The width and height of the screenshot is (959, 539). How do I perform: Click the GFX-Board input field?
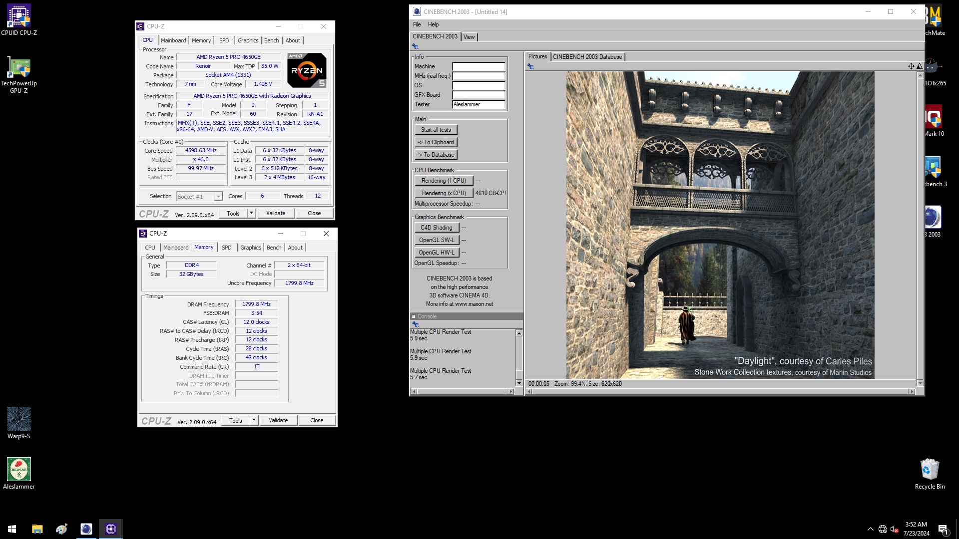[x=479, y=95]
